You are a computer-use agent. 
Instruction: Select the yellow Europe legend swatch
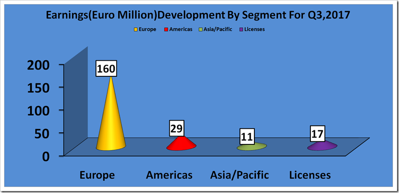(x=136, y=30)
